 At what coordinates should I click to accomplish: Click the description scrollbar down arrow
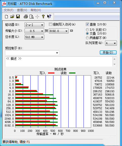[114, 64]
